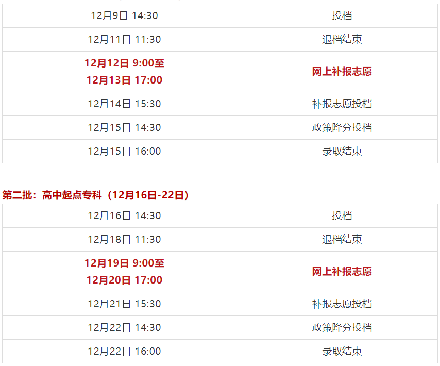Click the 12月9日 14:30 date cell
Image resolution: width=440 pixels, height=366 pixels.
point(124,15)
